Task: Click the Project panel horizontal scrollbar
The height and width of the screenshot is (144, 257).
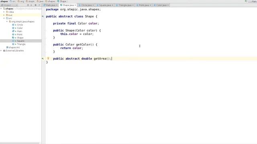Action: tap(20, 143)
